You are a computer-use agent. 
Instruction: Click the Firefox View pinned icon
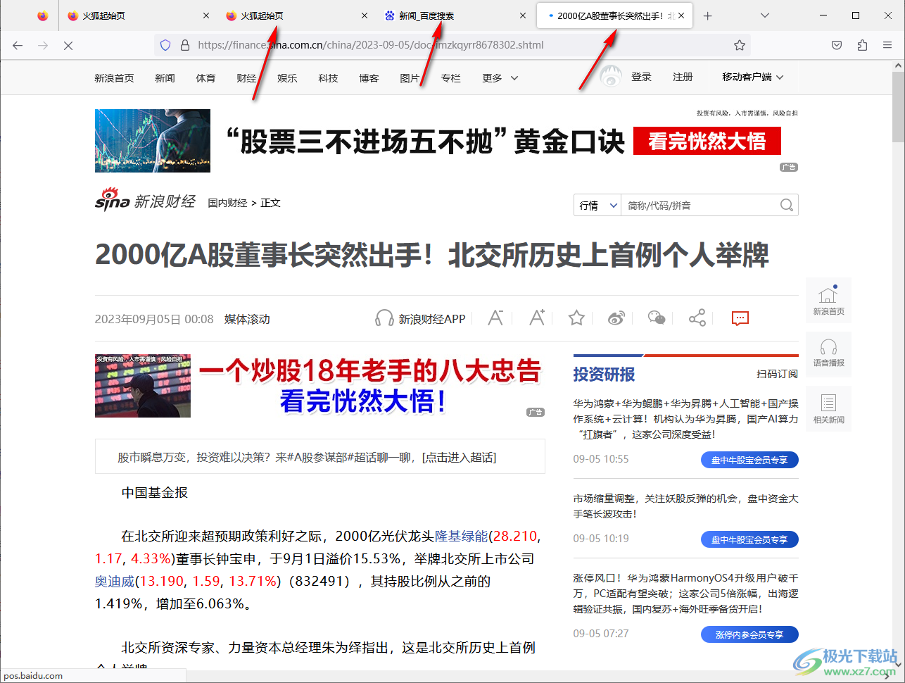click(43, 15)
